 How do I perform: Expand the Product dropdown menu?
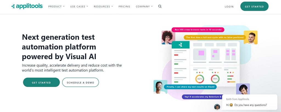(x=56, y=7)
